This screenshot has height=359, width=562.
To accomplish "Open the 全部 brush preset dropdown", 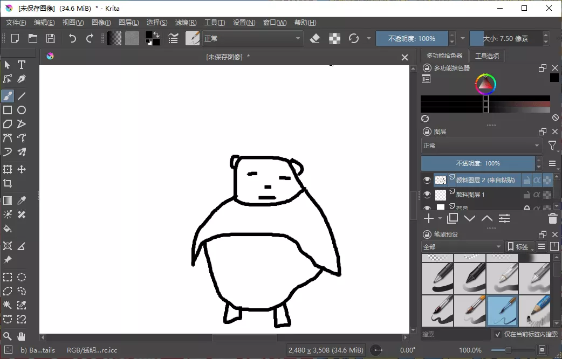I will tap(462, 246).
